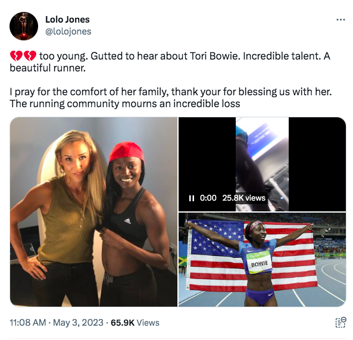The width and height of the screenshot is (353, 340).
Task: Click the capture icon at bottom right
Action: (340, 322)
